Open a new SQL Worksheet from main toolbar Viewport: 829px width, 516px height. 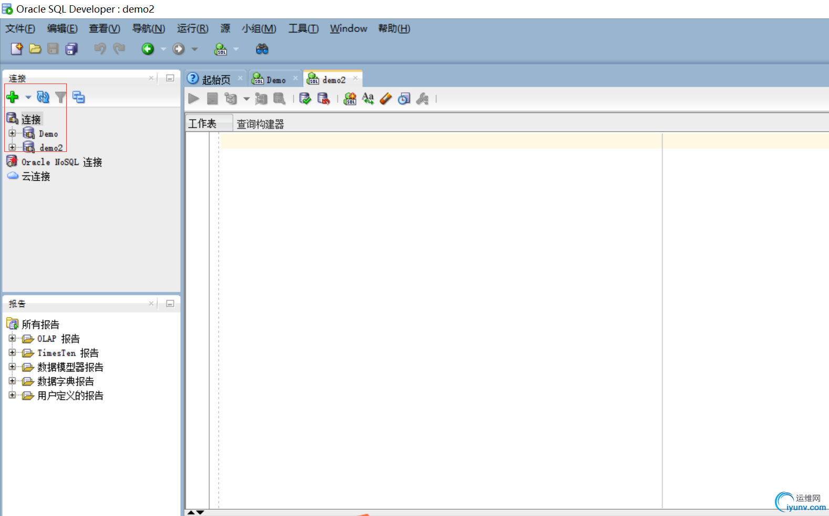[x=221, y=49]
